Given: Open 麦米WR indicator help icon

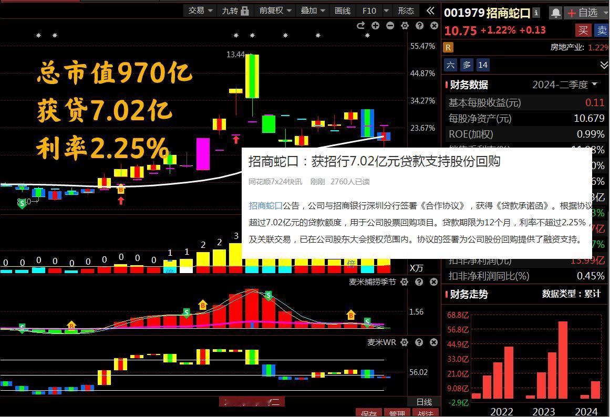Looking at the screenshot, I should [419, 342].
